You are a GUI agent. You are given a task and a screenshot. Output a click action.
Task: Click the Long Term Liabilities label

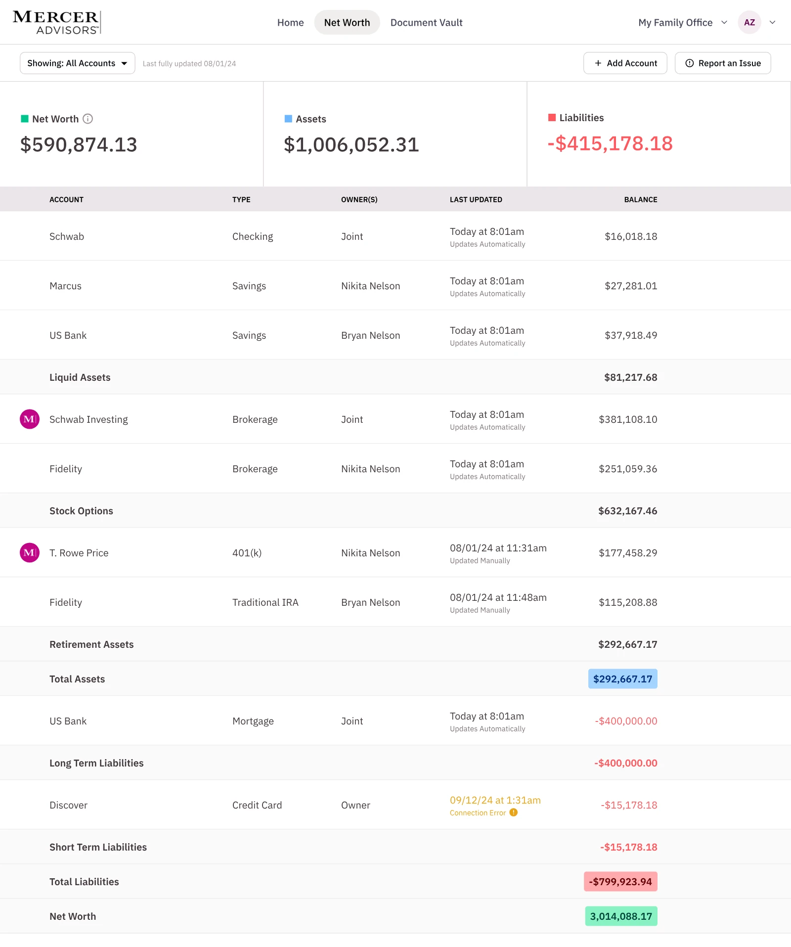[x=96, y=763]
